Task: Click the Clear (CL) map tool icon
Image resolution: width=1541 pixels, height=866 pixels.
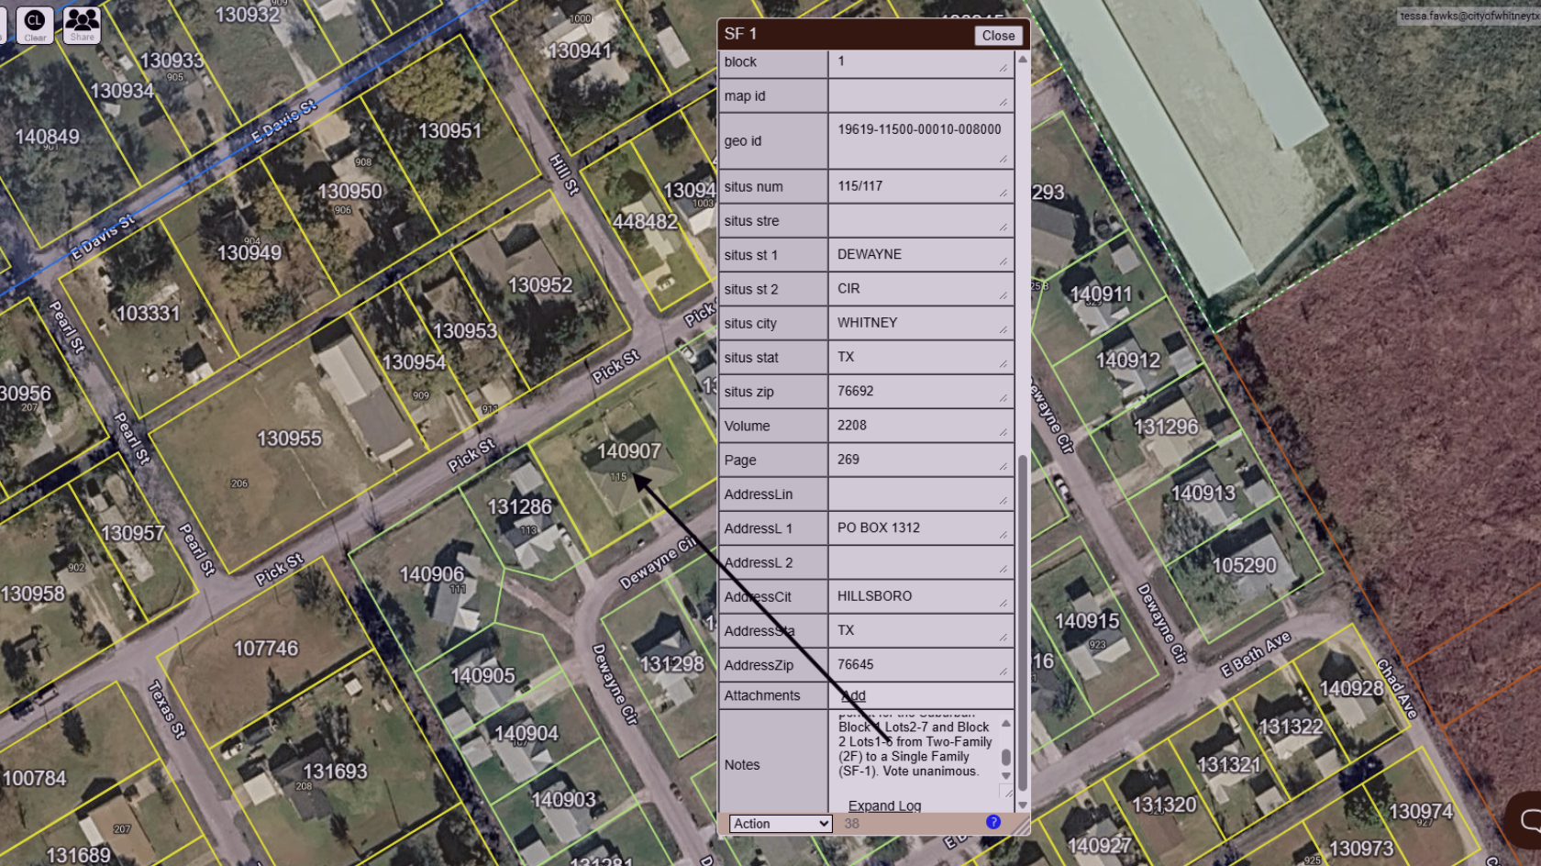Action: coord(35,25)
